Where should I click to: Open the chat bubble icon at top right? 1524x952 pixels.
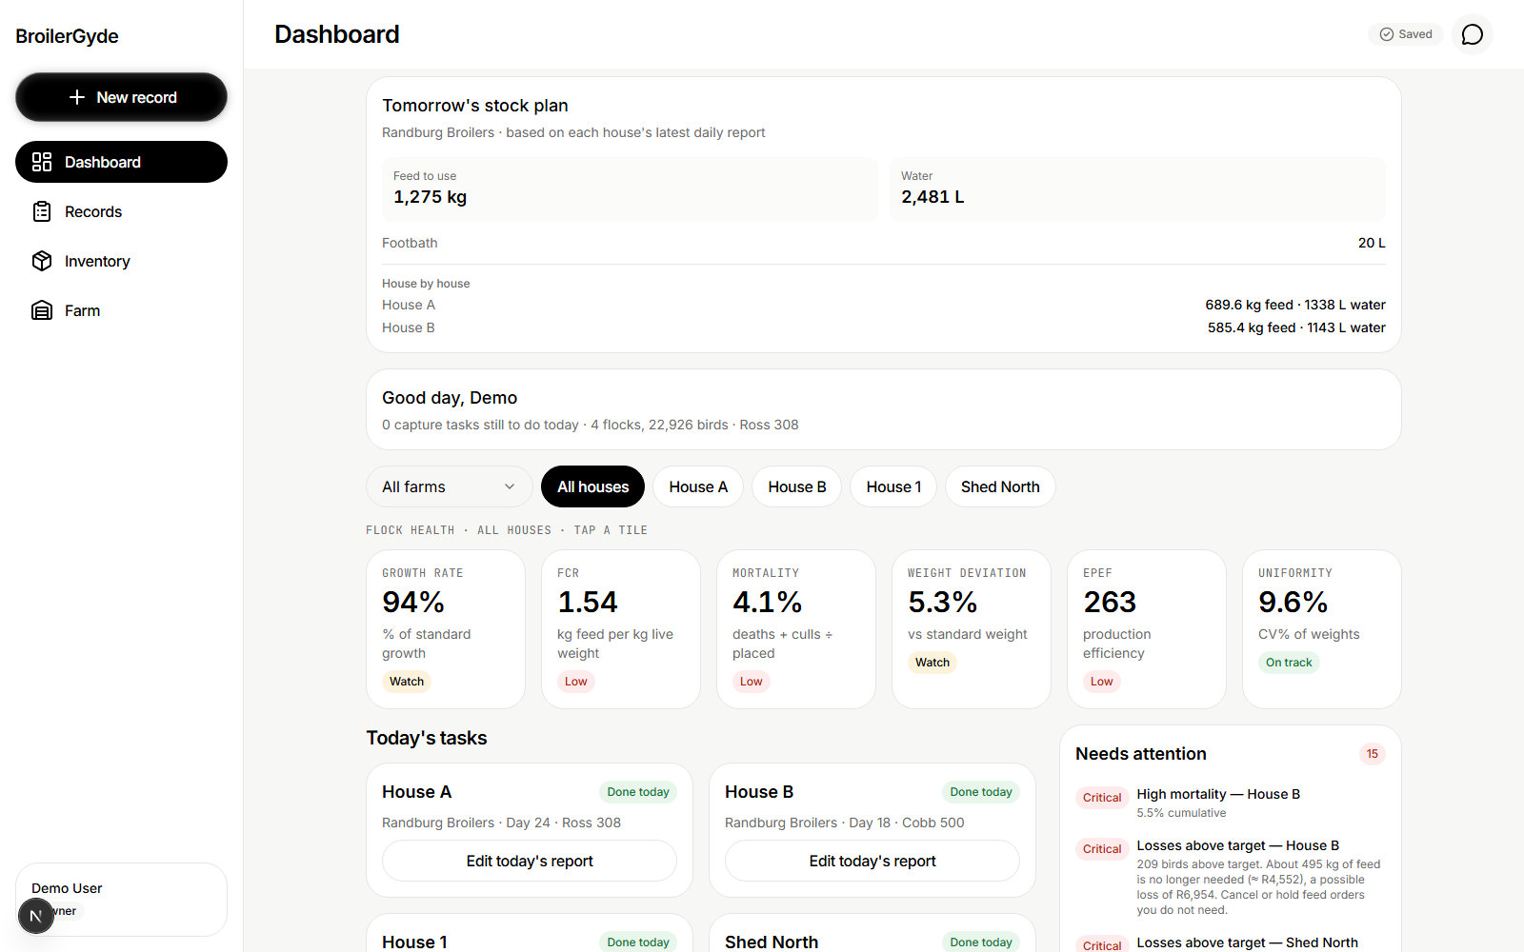(1473, 34)
